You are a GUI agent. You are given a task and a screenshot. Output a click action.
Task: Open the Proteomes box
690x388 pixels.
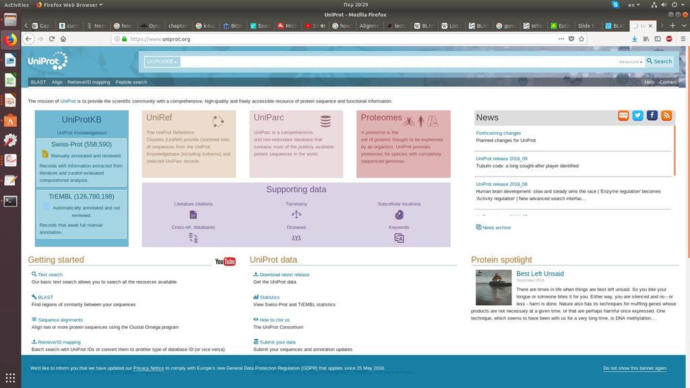(x=404, y=144)
